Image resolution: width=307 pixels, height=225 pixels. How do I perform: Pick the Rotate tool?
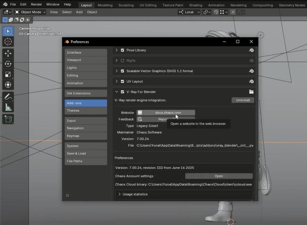pos(8,64)
